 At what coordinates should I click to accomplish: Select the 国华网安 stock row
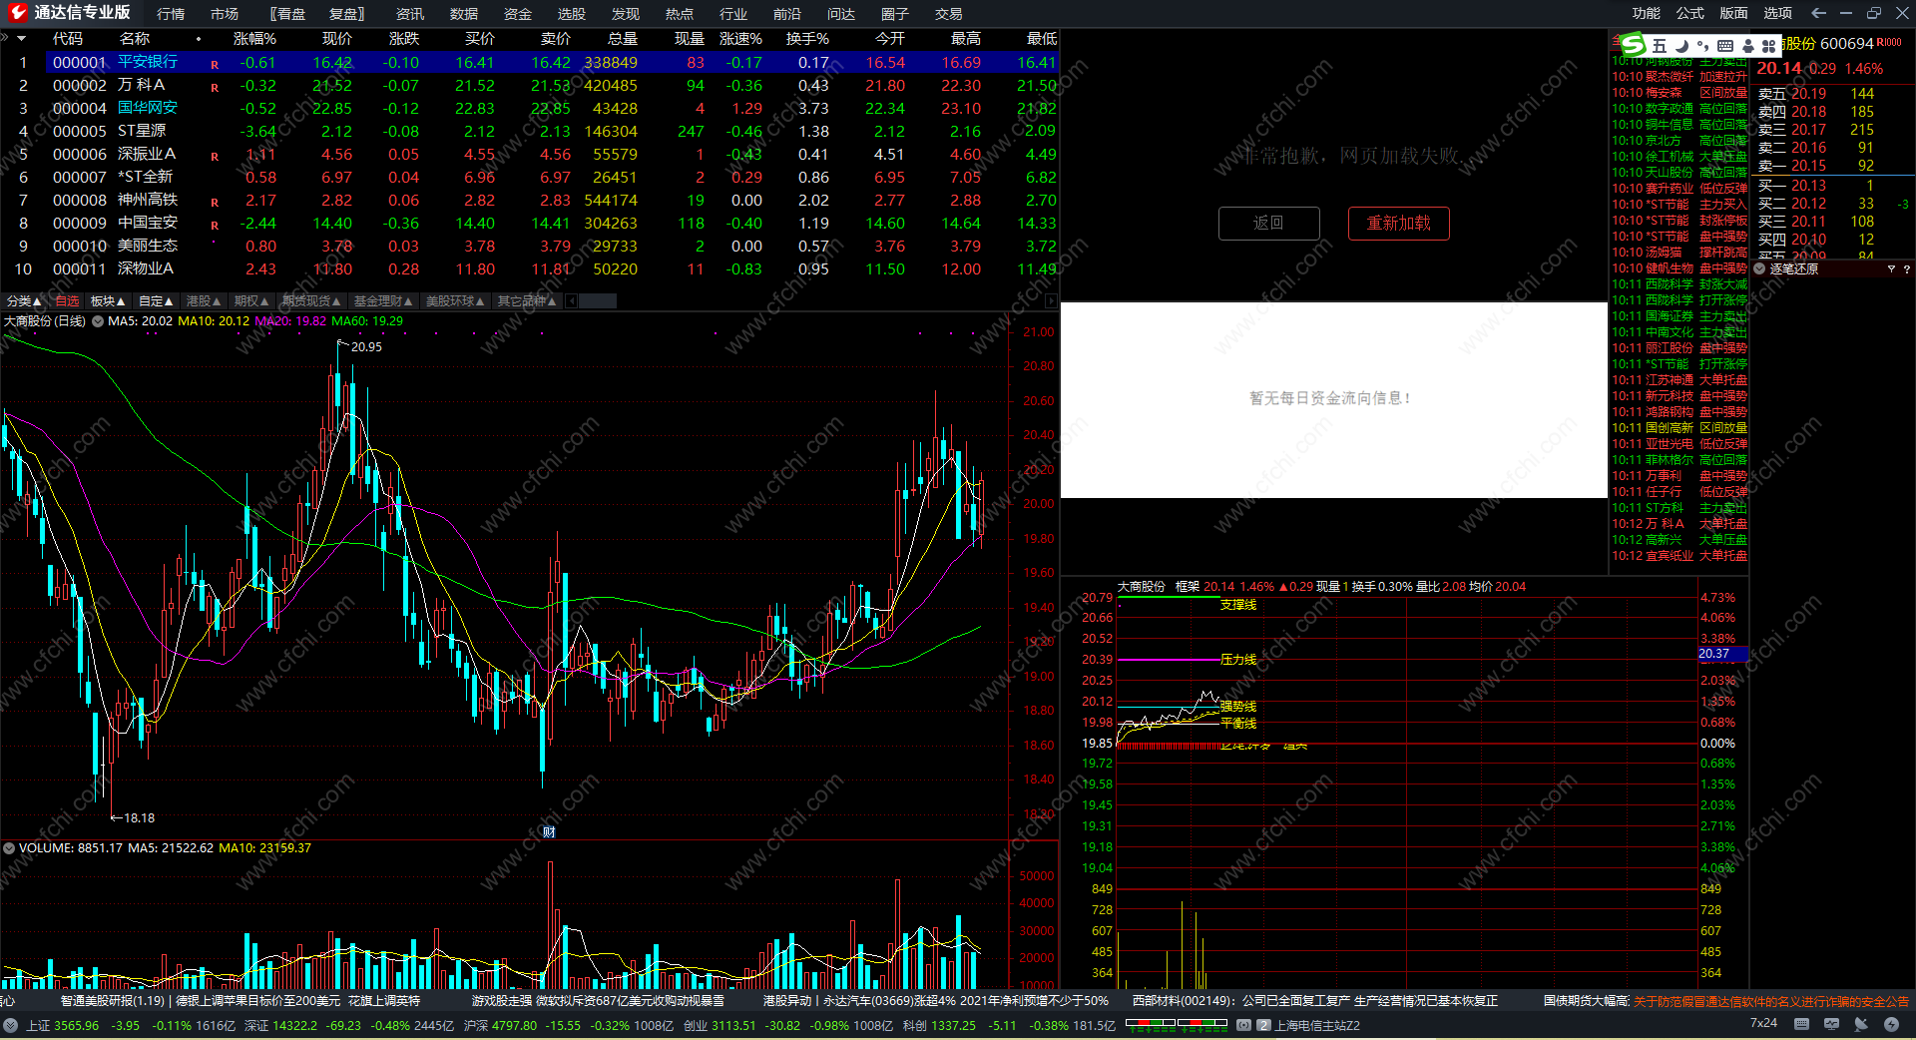pos(529,109)
